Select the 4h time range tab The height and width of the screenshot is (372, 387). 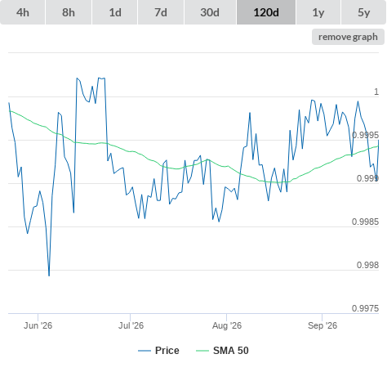point(23,12)
